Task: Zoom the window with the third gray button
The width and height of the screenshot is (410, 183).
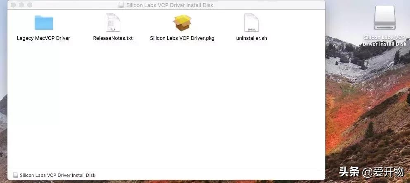Action: (x=30, y=5)
